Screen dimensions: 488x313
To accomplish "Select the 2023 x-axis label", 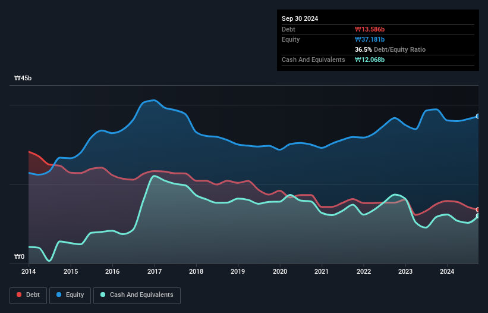I will click(405, 271).
